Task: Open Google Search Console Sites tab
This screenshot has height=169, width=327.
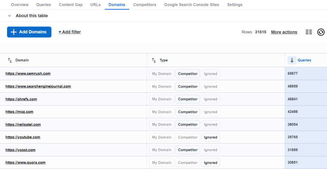Action: click(192, 4)
